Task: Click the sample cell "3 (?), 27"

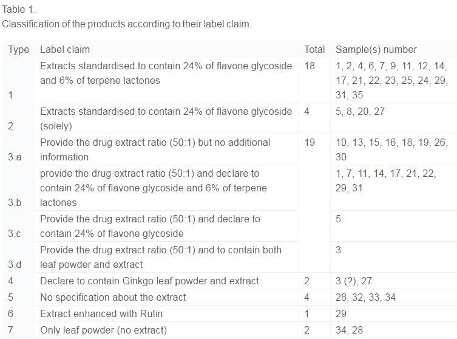Action: 359,281
